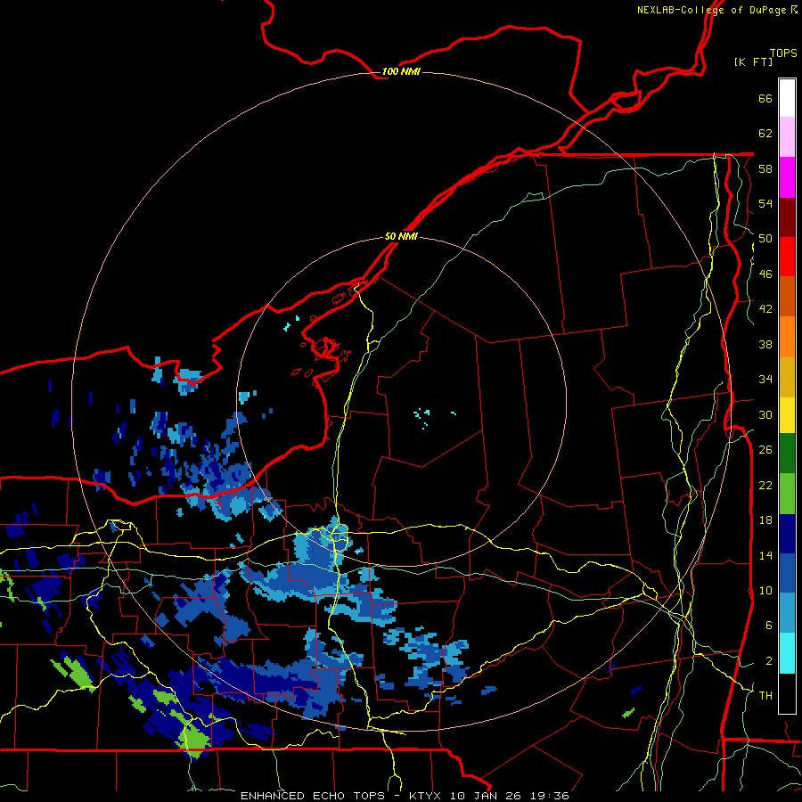Click the 50 NMI range ring label
Viewport: 802px width, 802px height.
[401, 236]
